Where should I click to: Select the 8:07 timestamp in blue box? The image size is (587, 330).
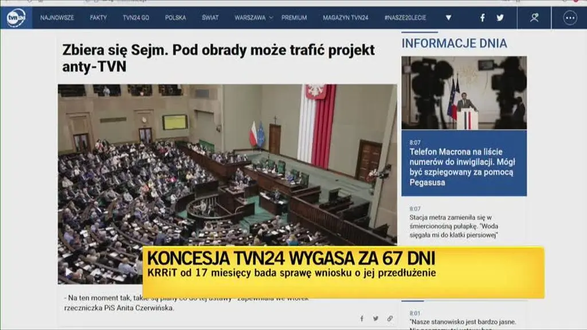(x=415, y=142)
